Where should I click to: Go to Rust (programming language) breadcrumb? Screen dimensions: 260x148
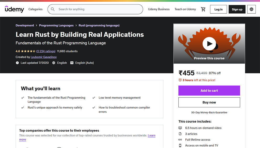coord(99,25)
